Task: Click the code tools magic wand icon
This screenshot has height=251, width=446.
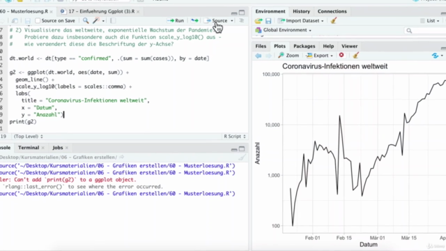Action: 96,20
